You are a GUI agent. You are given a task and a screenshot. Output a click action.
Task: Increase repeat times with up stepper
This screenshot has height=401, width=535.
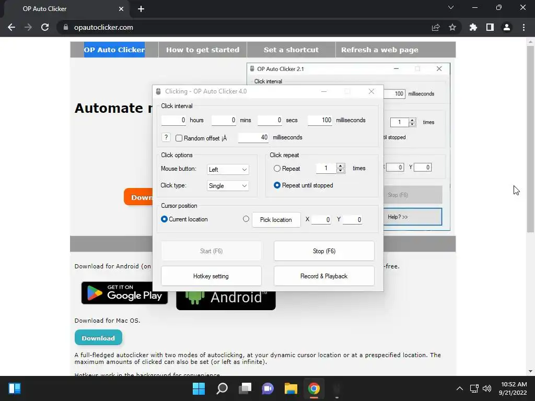click(x=341, y=166)
